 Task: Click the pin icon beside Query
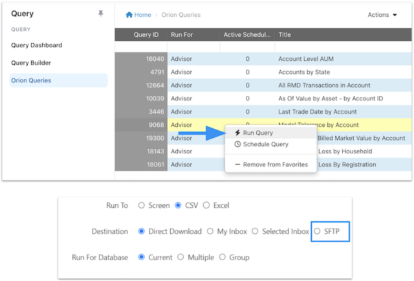(x=100, y=14)
